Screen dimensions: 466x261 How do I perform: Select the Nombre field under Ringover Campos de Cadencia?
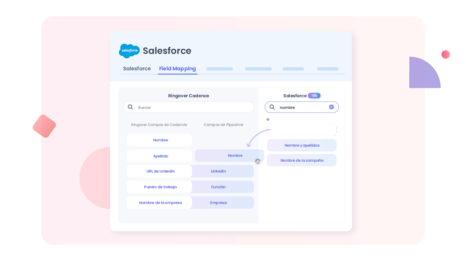point(159,140)
